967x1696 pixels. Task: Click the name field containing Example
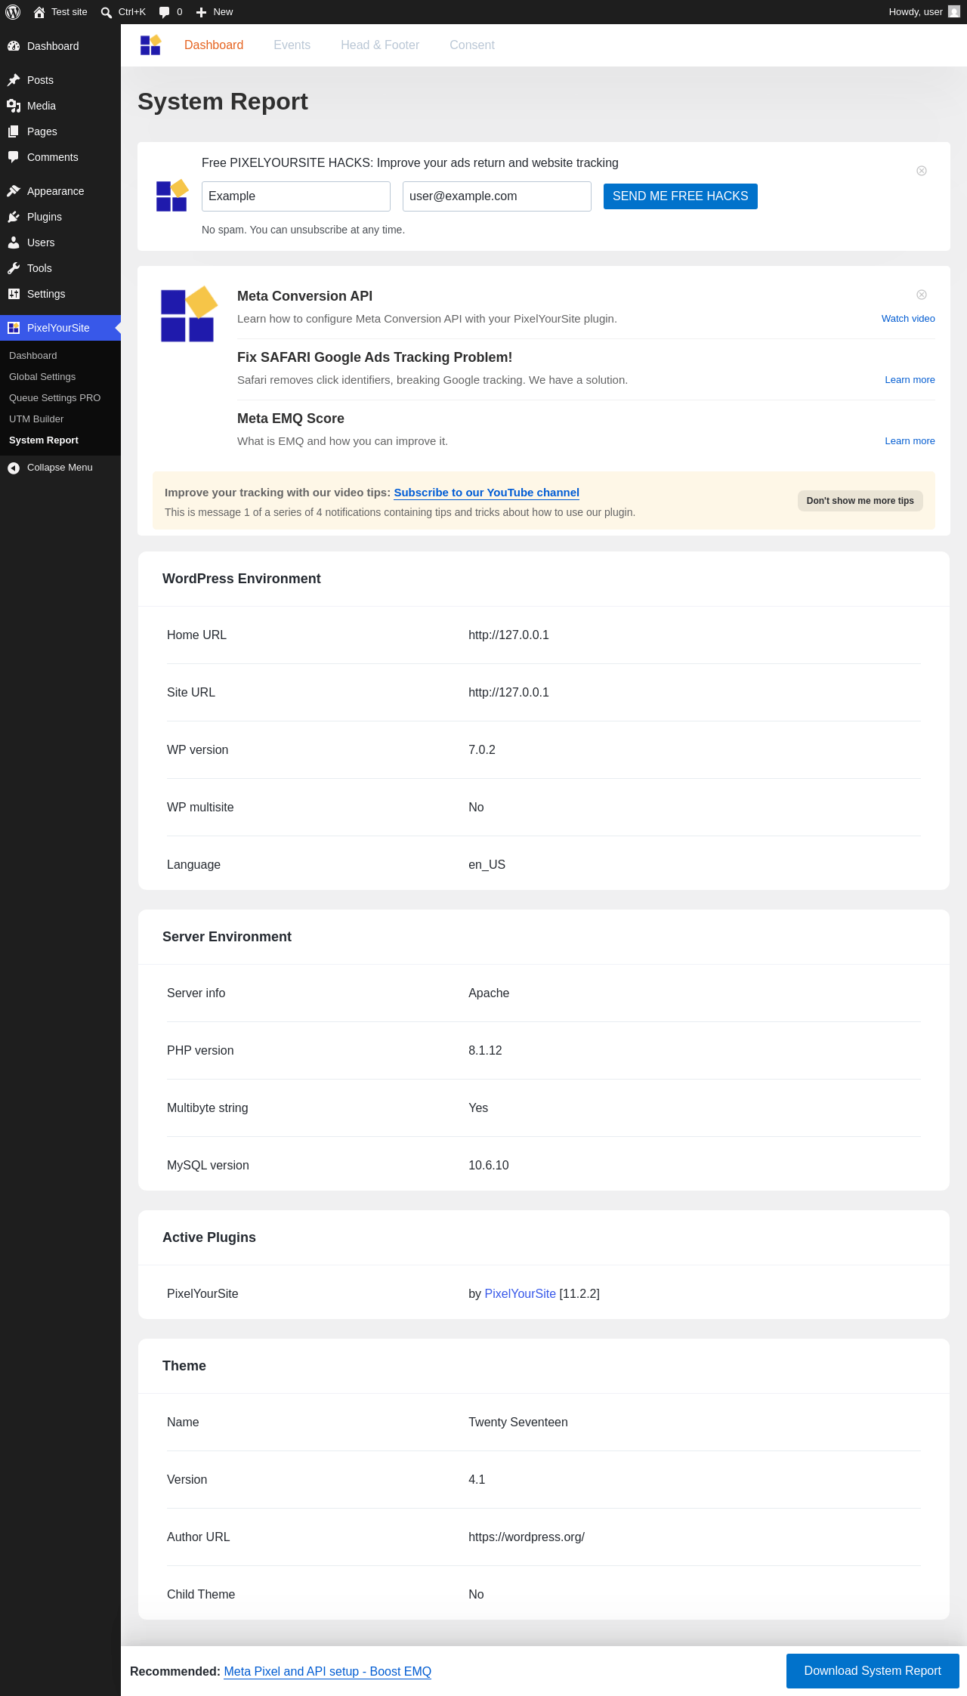click(296, 196)
